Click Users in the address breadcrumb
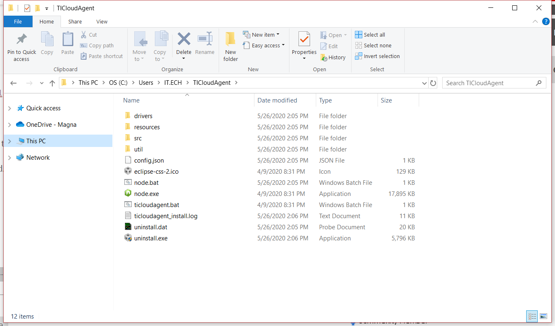Viewport: 555px width, 326px height. pyautogui.click(x=146, y=83)
